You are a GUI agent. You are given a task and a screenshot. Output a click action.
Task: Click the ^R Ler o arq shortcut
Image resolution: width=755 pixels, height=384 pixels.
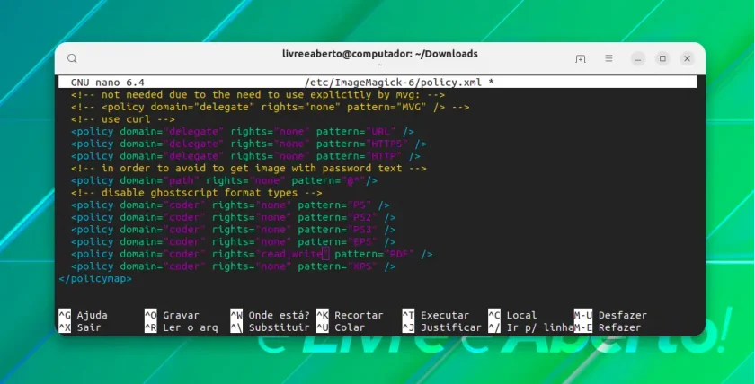[181, 327]
